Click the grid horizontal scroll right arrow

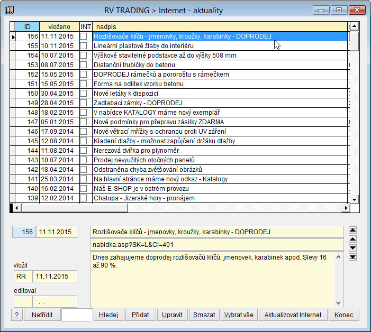(346, 208)
